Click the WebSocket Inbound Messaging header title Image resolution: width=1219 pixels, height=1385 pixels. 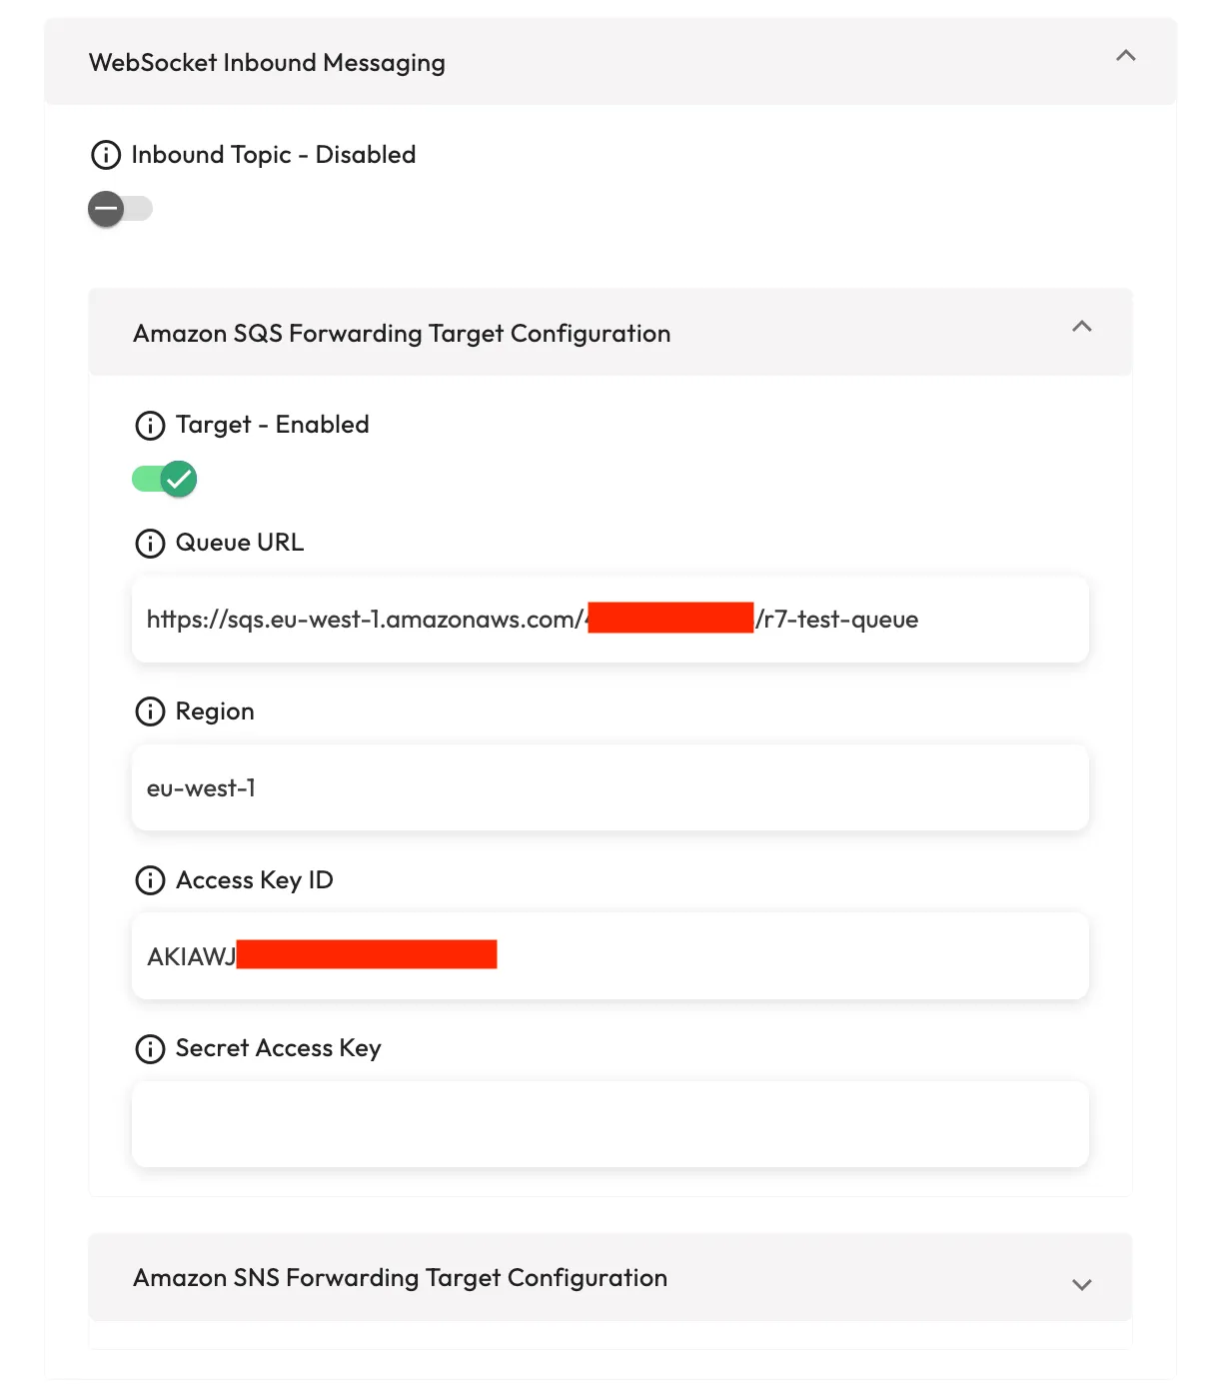coord(267,63)
